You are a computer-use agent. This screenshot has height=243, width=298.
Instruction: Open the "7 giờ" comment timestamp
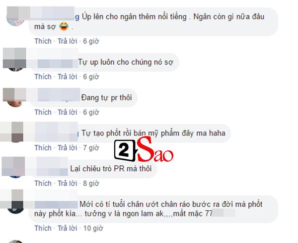tap(91, 148)
